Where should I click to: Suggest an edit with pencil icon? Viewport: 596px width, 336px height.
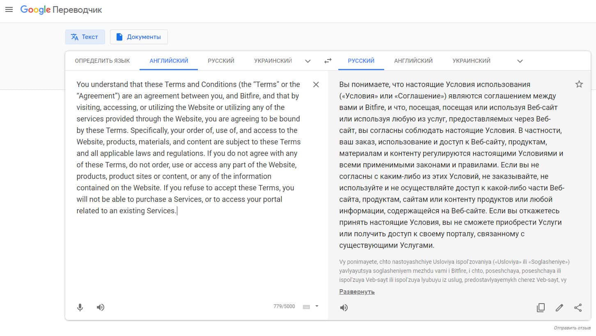559,308
